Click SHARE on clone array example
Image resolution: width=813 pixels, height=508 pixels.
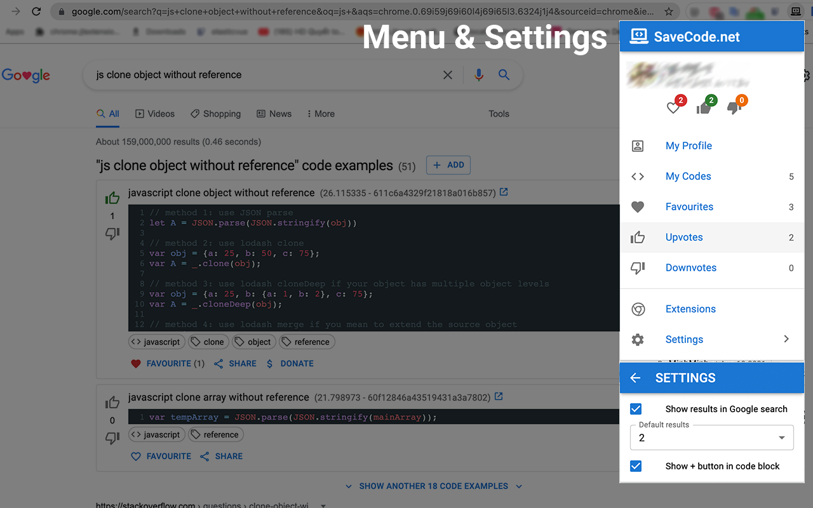[x=222, y=457]
